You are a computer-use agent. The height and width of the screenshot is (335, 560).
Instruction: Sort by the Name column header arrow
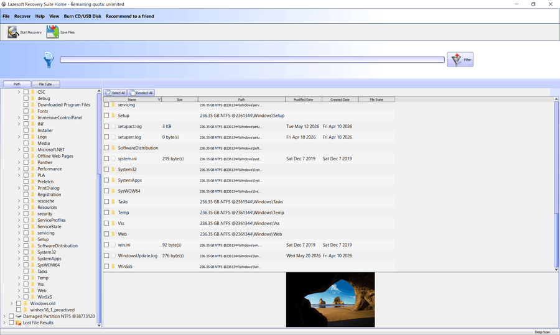[159, 99]
